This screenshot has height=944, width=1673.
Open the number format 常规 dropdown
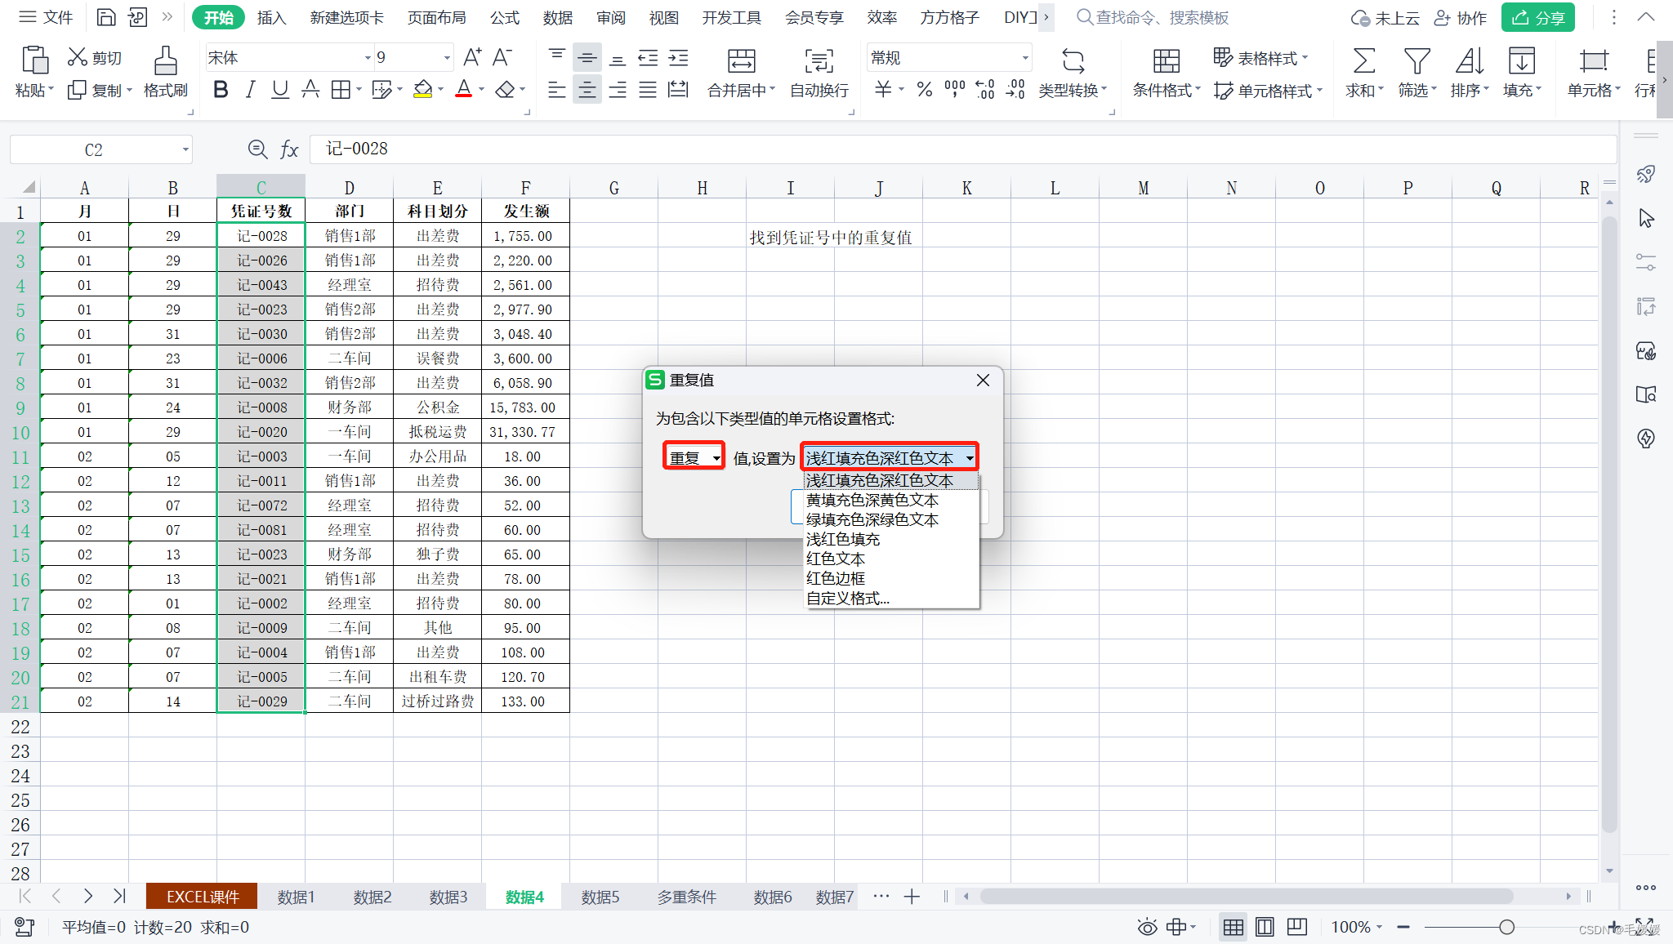point(1024,58)
